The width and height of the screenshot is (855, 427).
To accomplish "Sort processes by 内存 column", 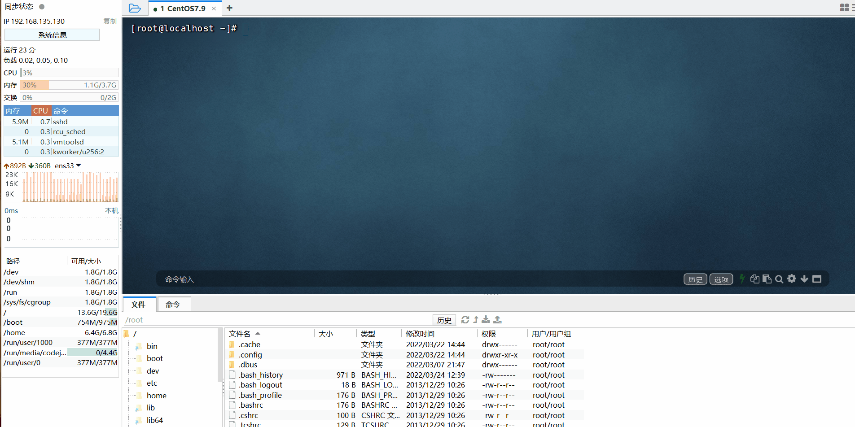I will click(17, 111).
